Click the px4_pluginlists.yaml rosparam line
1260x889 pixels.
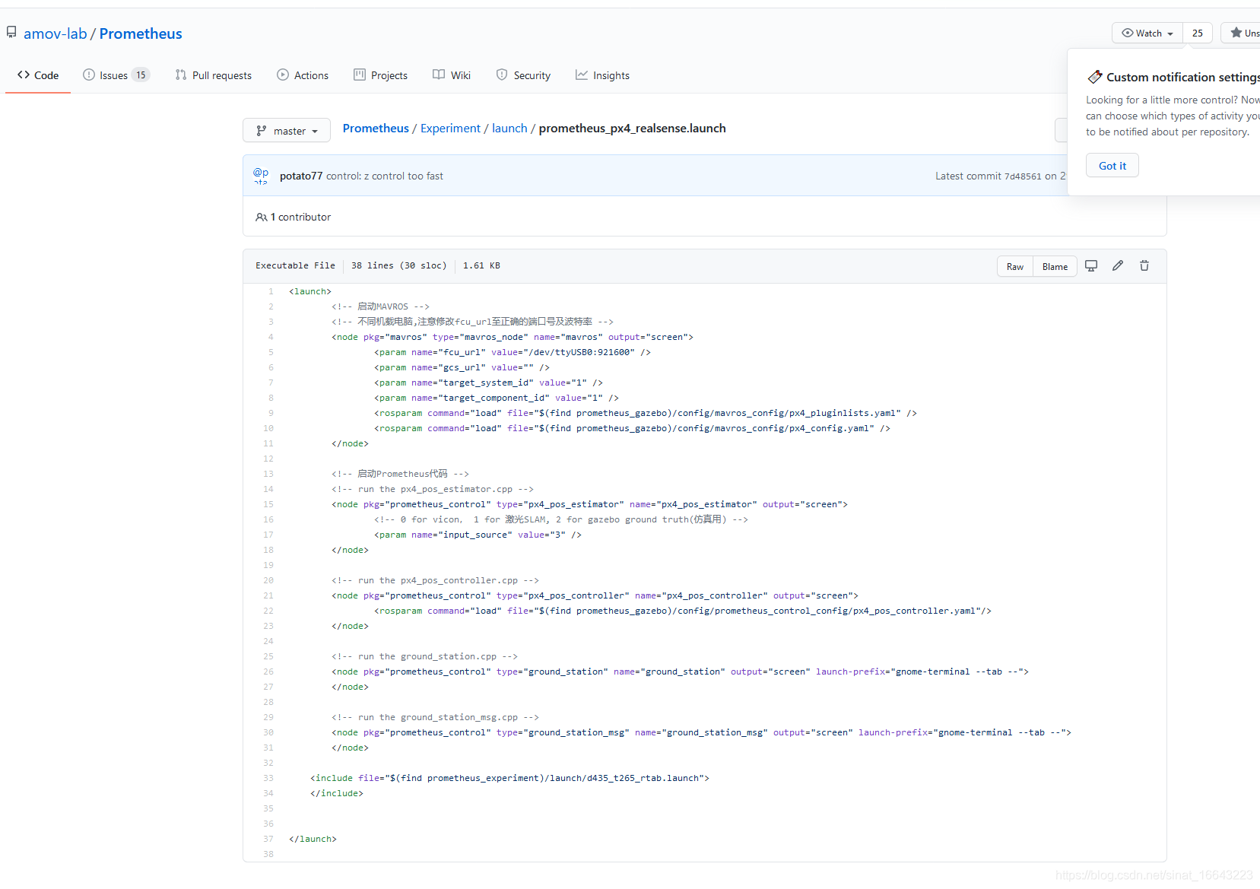[646, 413]
